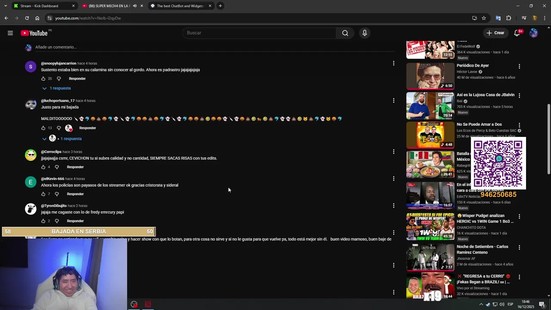This screenshot has width=551, height=310.
Task: Bookmark this page with star icon
Action: 484,18
